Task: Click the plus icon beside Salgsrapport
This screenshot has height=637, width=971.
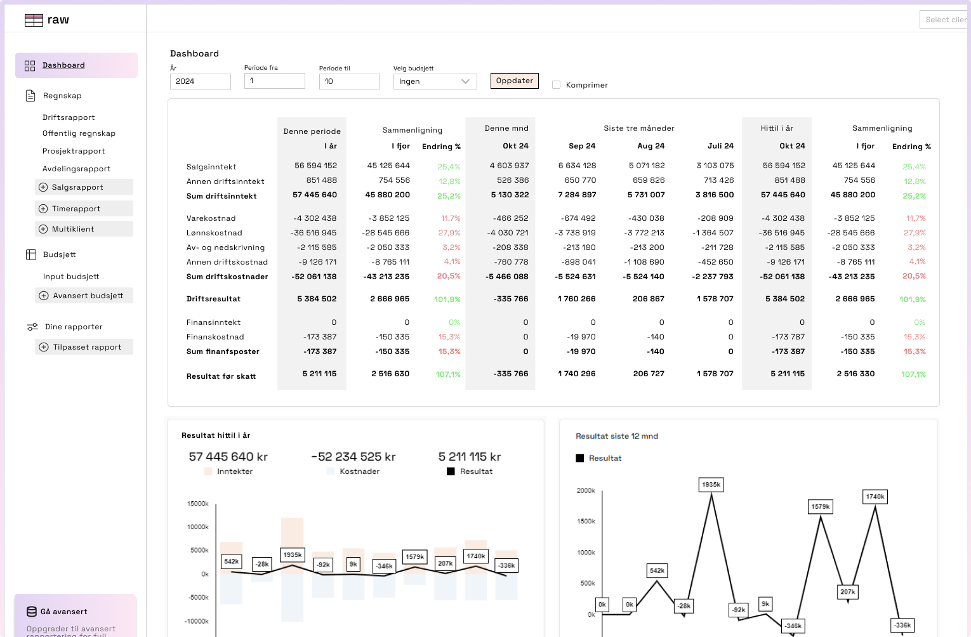Action: (x=43, y=187)
